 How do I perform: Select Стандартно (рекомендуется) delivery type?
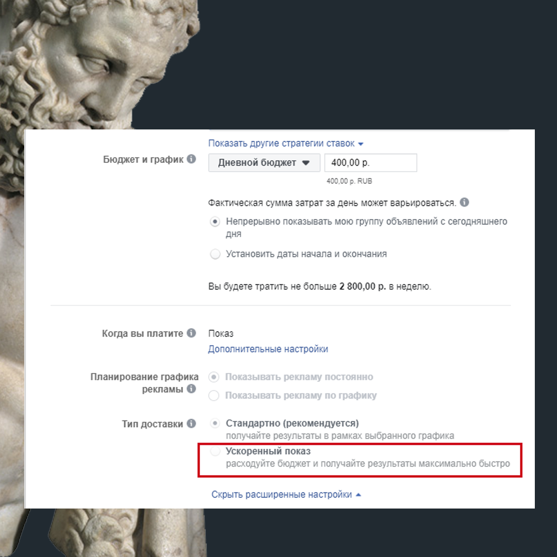click(x=215, y=423)
